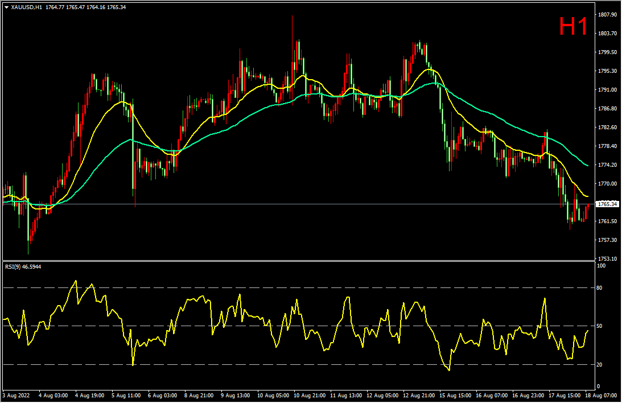This screenshot has width=622, height=403.
Task: Click the 1757.30 price axis label
Action: 607,240
